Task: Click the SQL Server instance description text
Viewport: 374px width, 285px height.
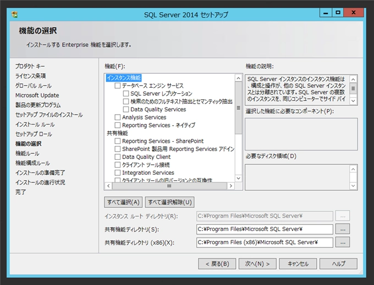Action: point(296,89)
